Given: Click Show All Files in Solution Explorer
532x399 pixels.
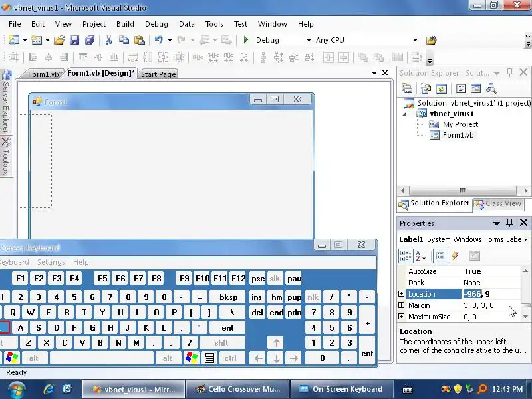Looking at the screenshot, I should (426, 89).
